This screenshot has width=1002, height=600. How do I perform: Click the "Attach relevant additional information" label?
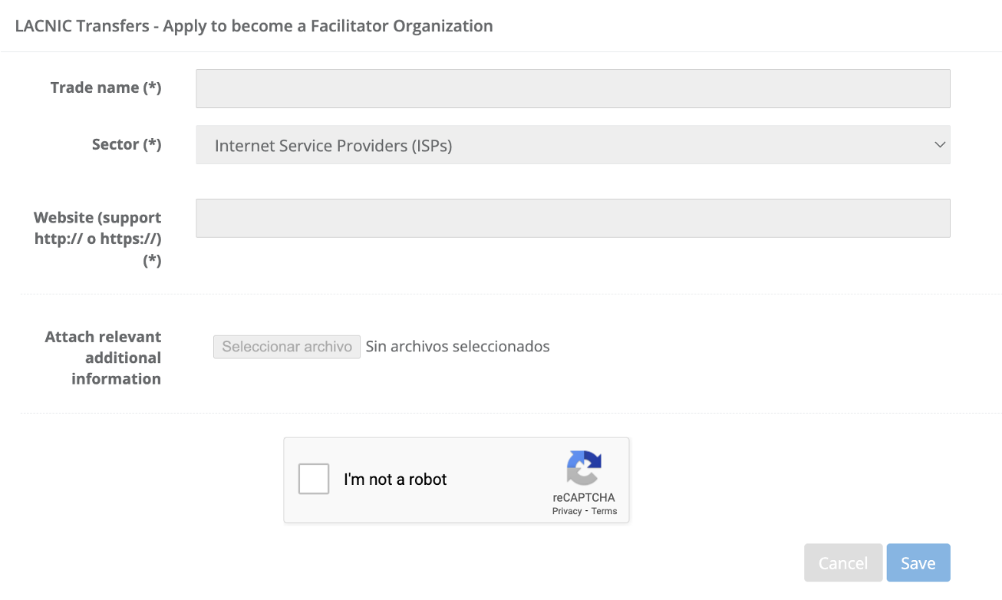[x=104, y=358]
